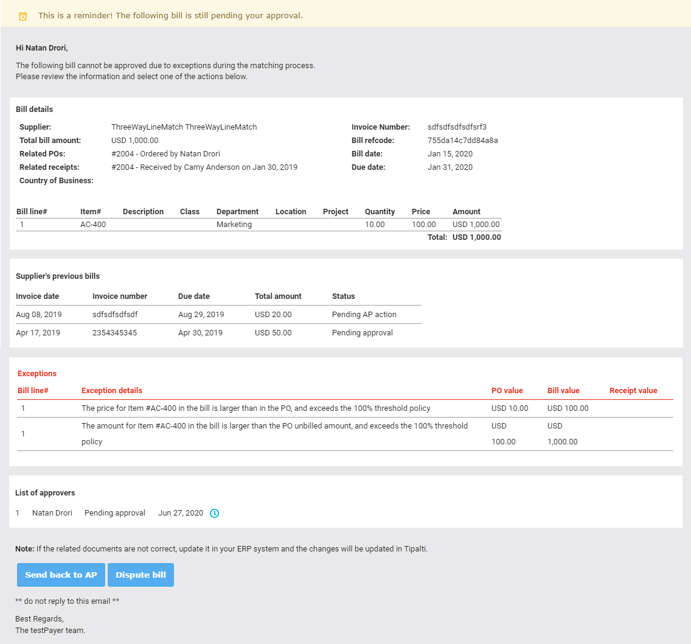The width and height of the screenshot is (691, 644).
Task: Select related PO '#2004 - Ordered by Natan Drori'
Action: point(165,154)
